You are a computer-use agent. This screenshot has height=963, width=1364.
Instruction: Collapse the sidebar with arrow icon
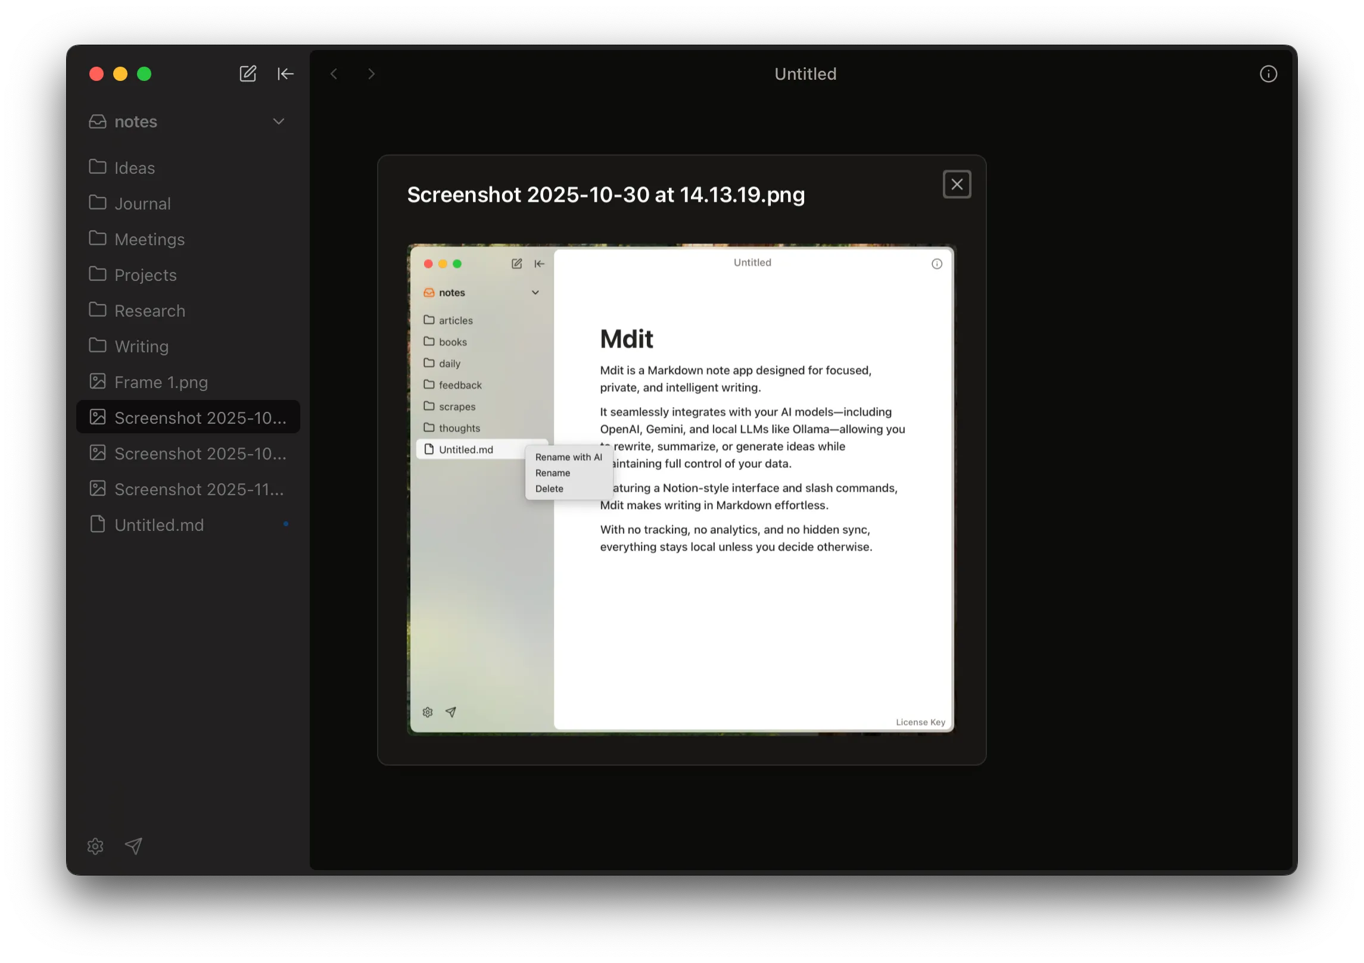tap(285, 74)
